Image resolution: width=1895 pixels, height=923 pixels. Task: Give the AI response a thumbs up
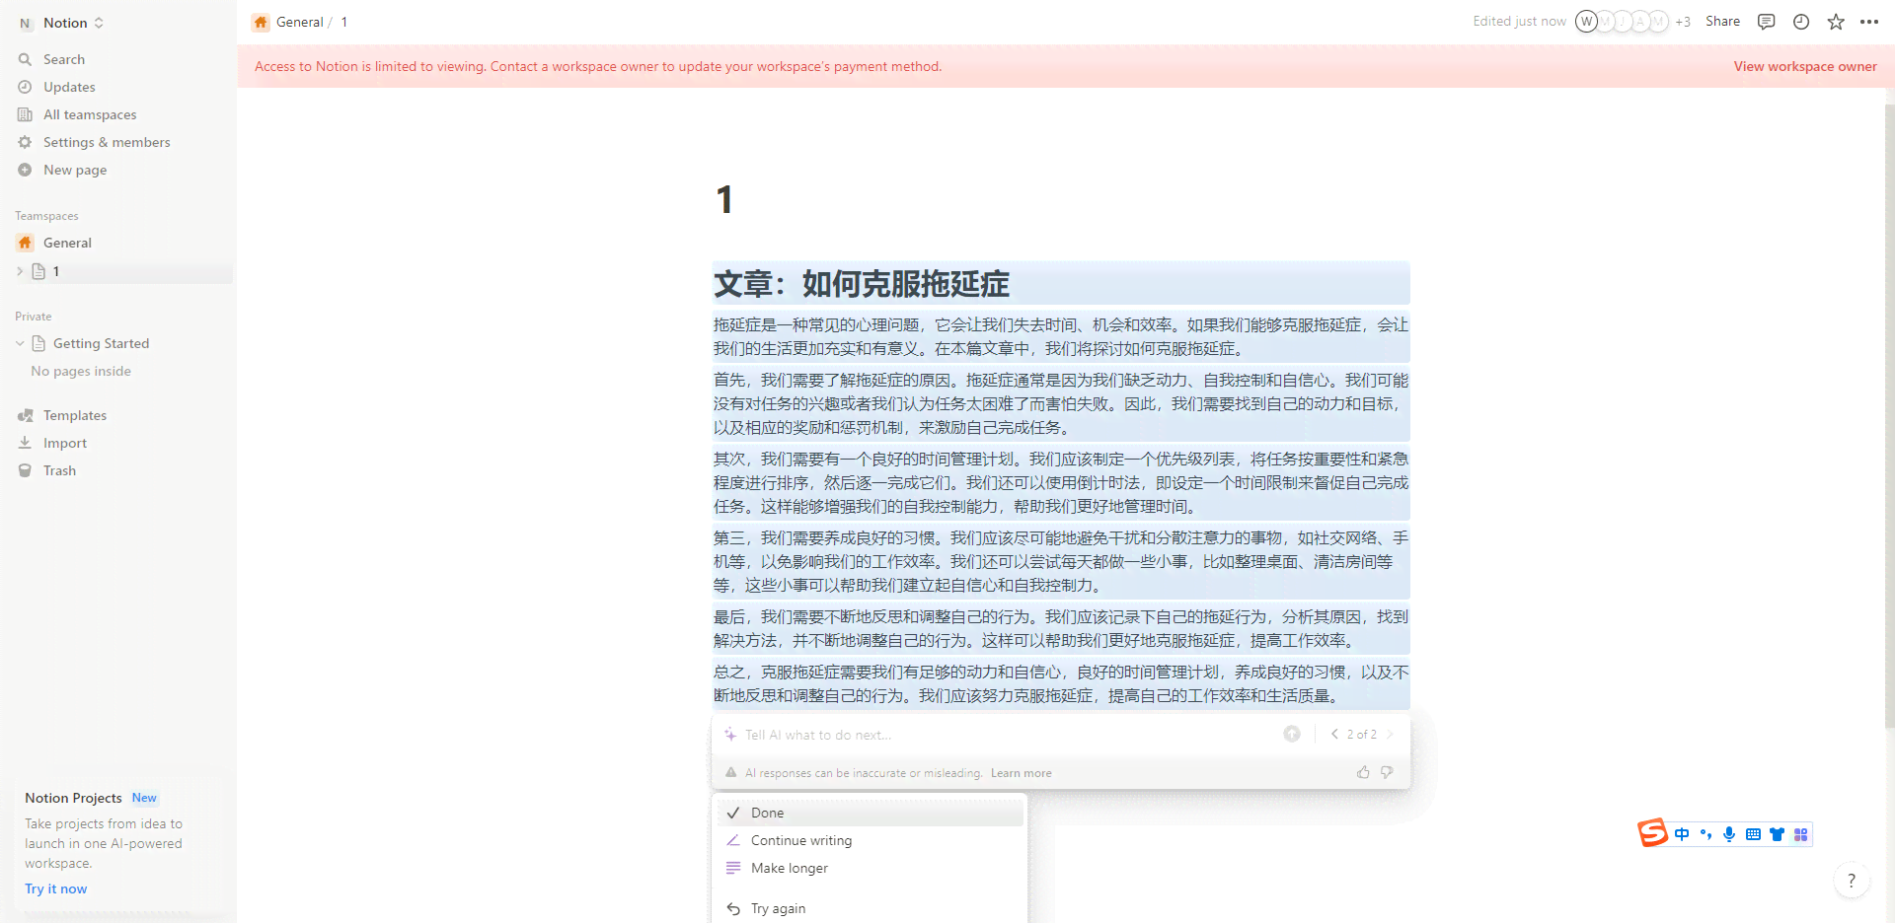1363,772
